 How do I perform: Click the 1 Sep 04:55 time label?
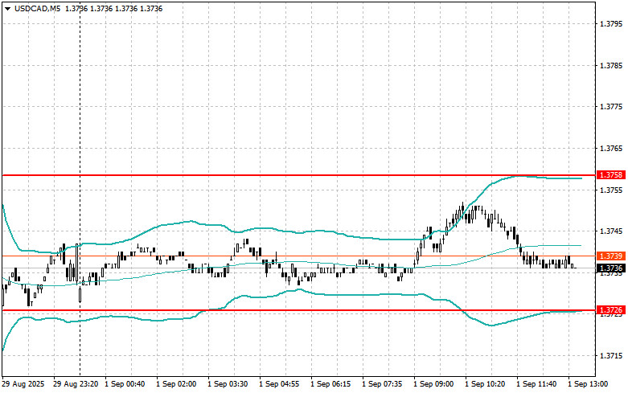279,384
